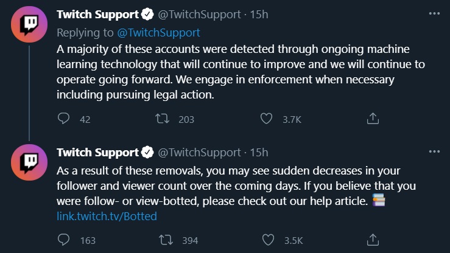Open the 15h timestamp of first tweet
The height and width of the screenshot is (253, 450).
point(259,15)
